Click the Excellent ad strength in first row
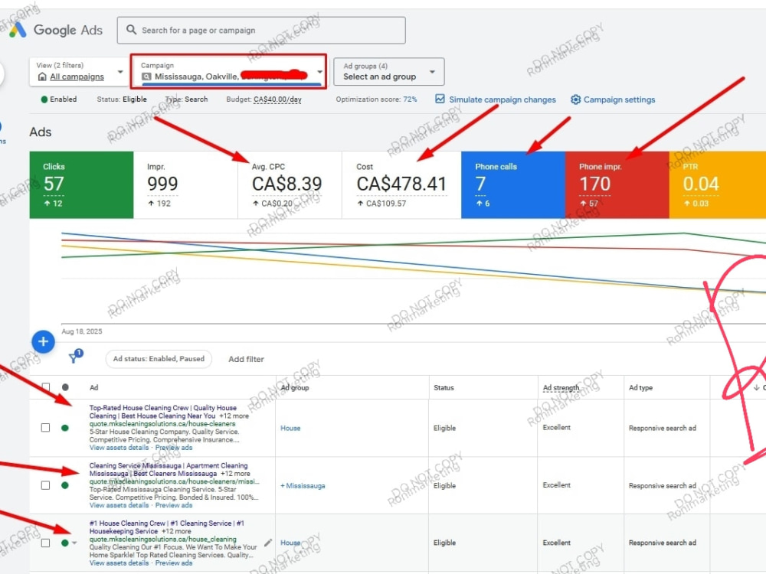Viewport: 766px width, 574px height. tap(556, 428)
